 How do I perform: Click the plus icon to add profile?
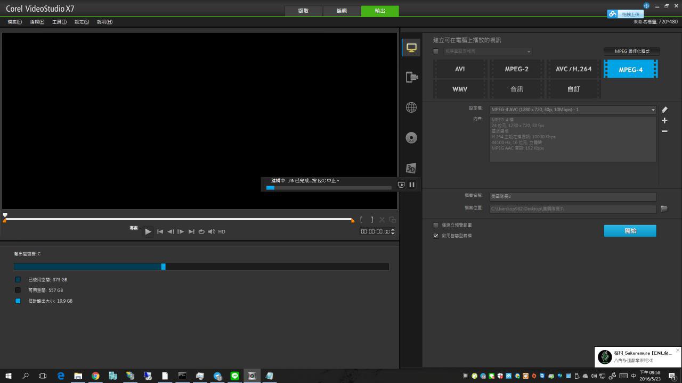tap(664, 121)
